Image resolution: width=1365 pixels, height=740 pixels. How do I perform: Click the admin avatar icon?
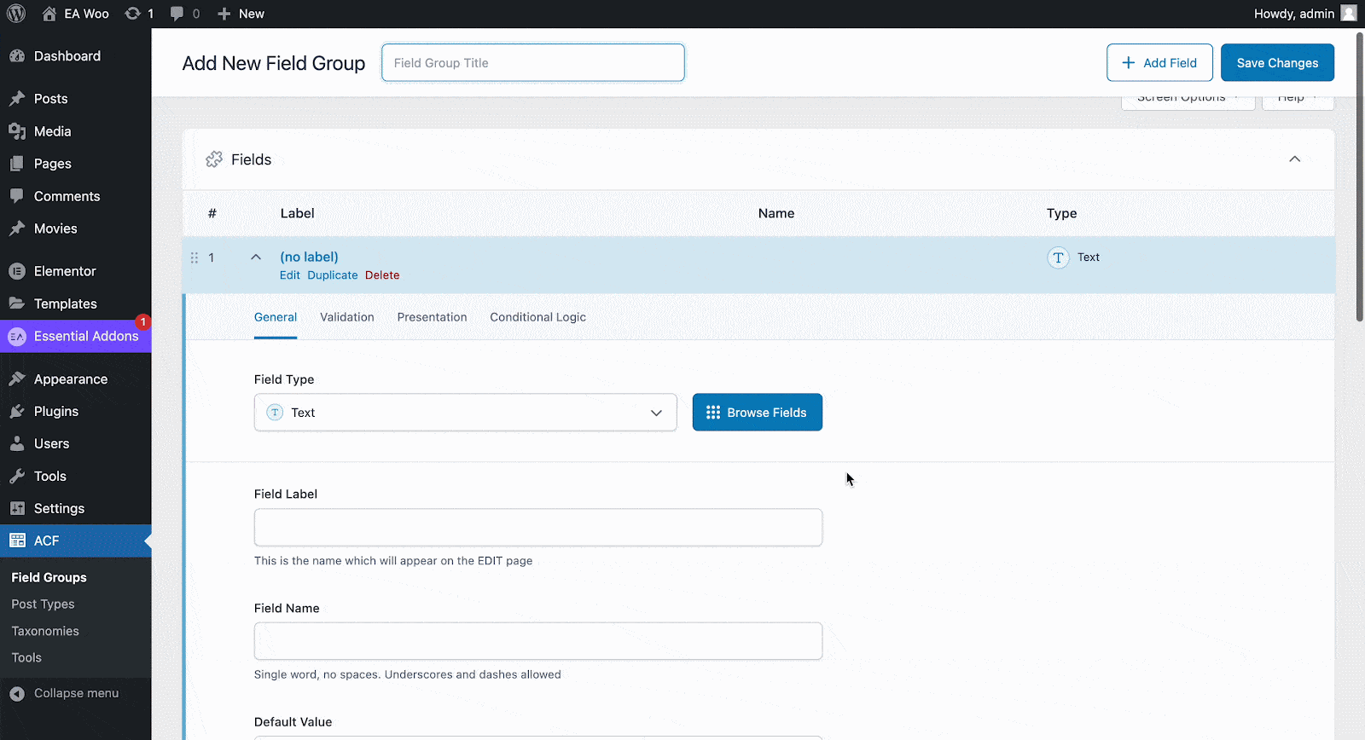pos(1349,14)
